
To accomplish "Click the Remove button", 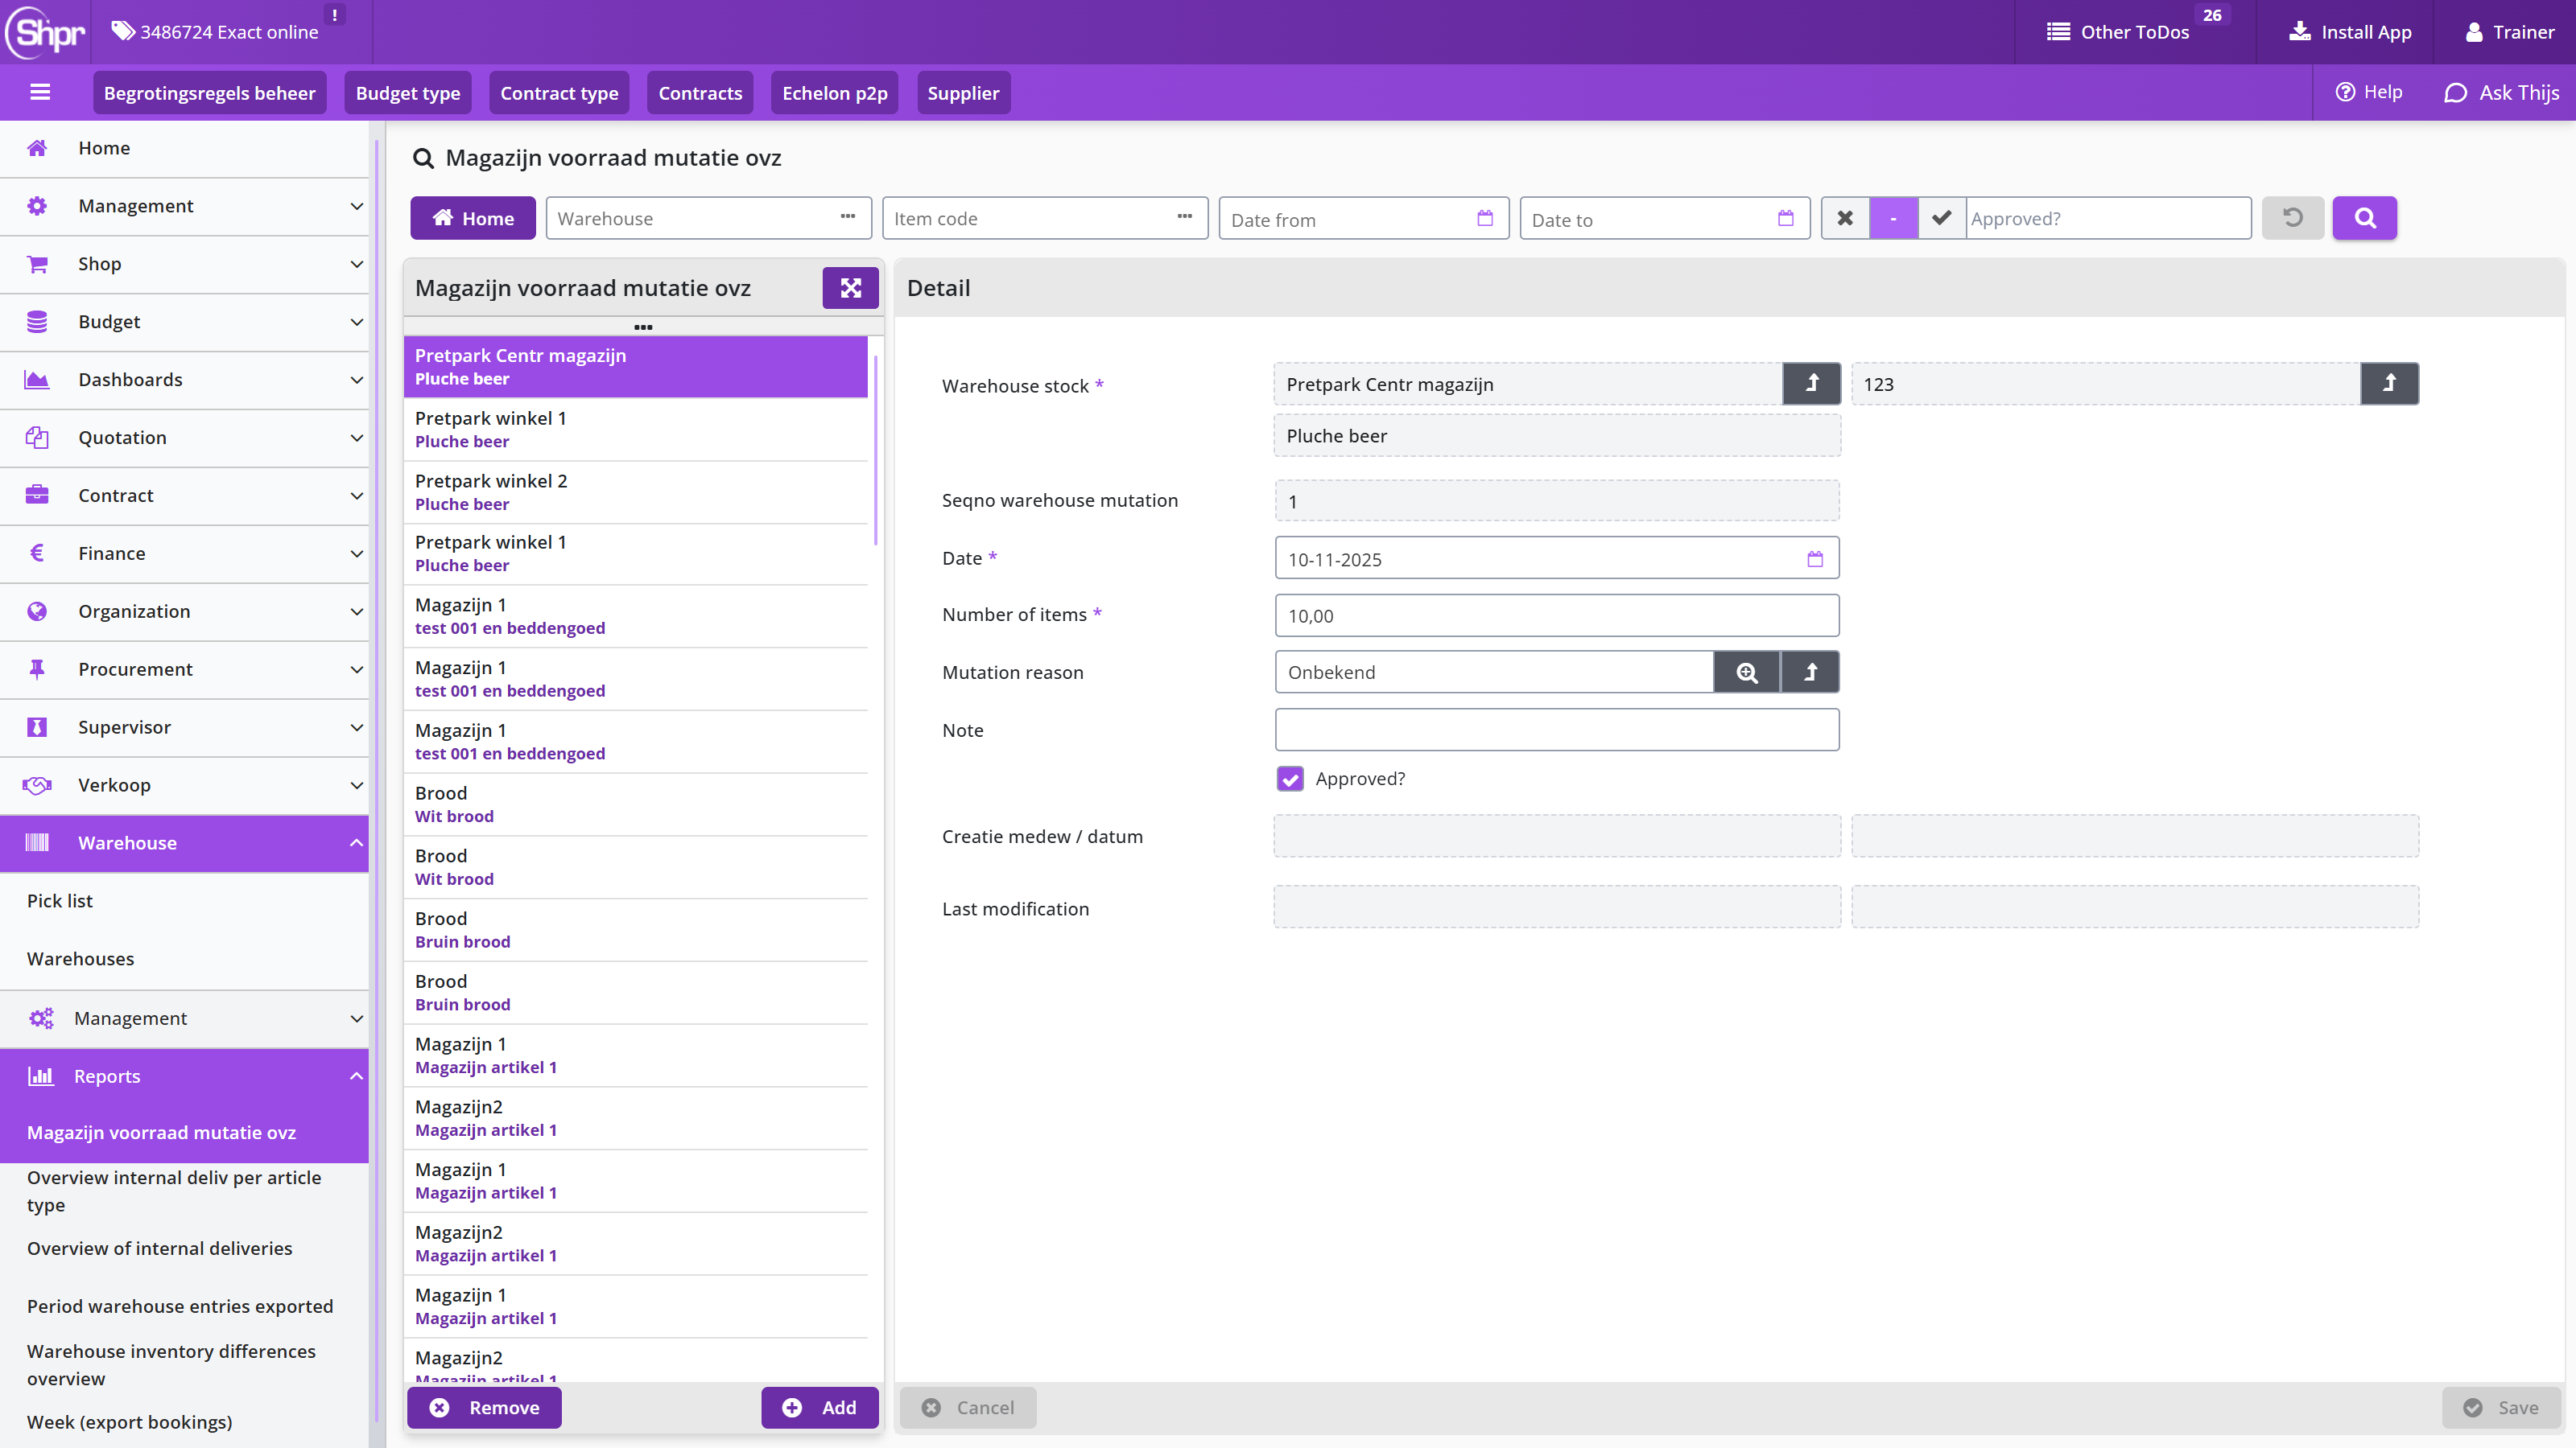I will (x=484, y=1407).
